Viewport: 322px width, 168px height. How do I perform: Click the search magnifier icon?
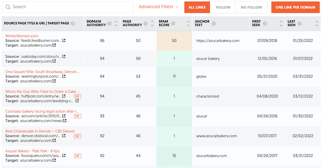8,7
